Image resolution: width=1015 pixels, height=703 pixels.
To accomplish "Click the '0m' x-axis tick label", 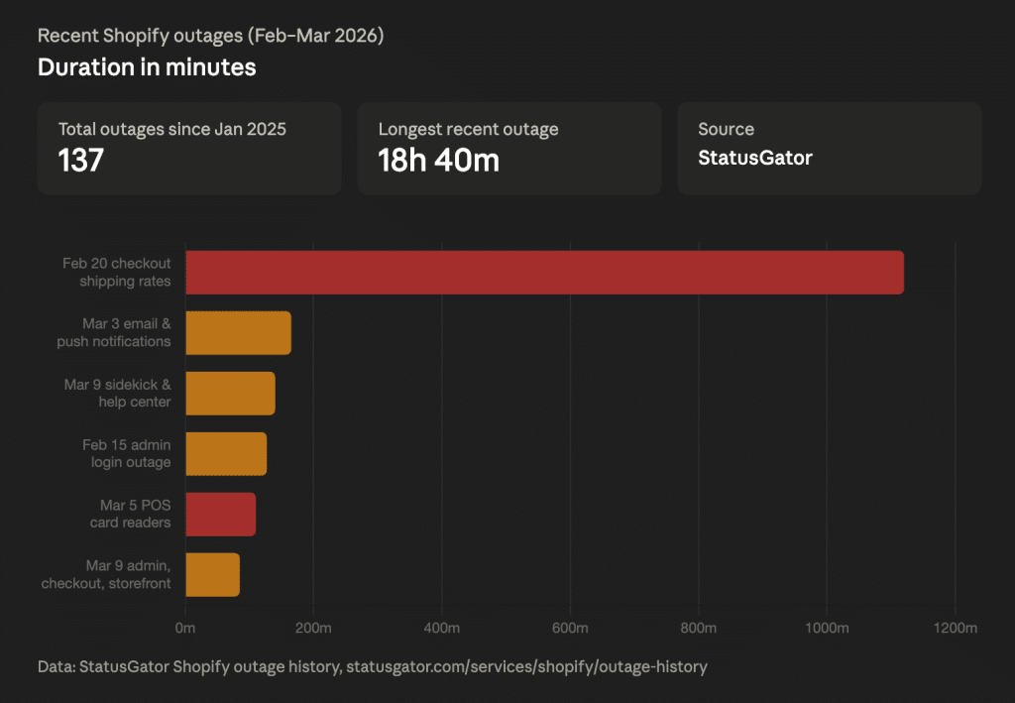I will [185, 628].
